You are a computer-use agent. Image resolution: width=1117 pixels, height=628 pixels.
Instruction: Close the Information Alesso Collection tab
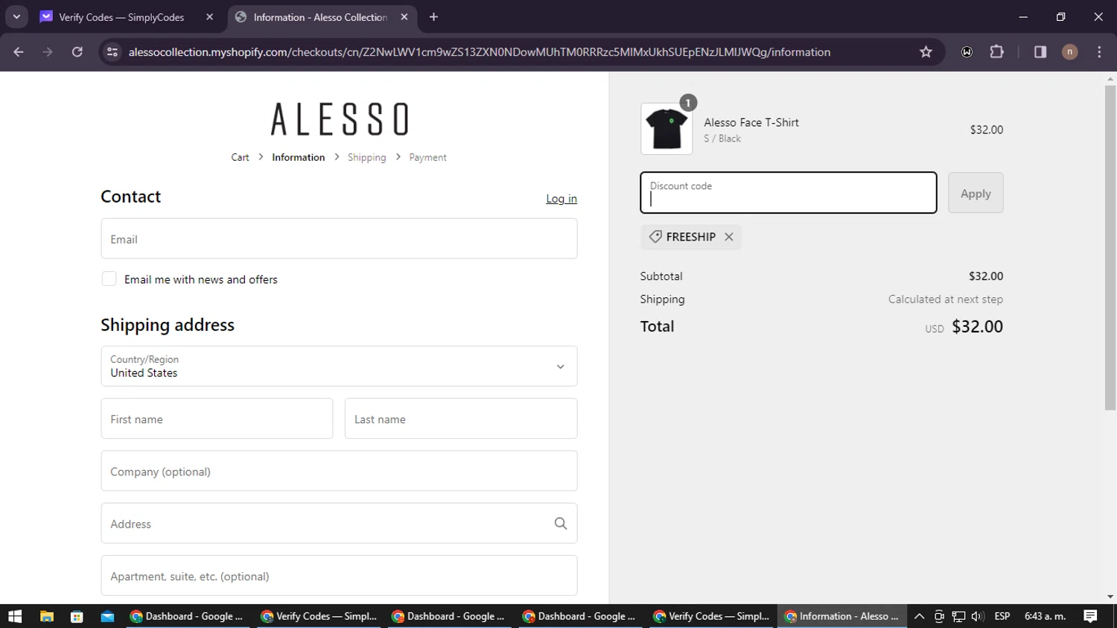[404, 17]
